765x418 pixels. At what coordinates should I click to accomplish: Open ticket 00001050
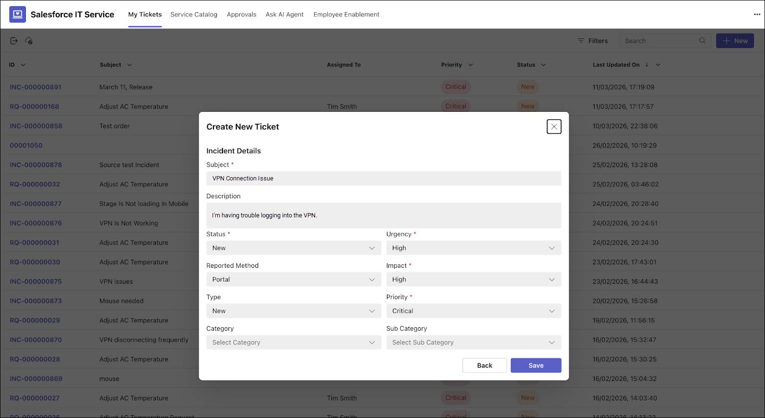[x=26, y=145]
